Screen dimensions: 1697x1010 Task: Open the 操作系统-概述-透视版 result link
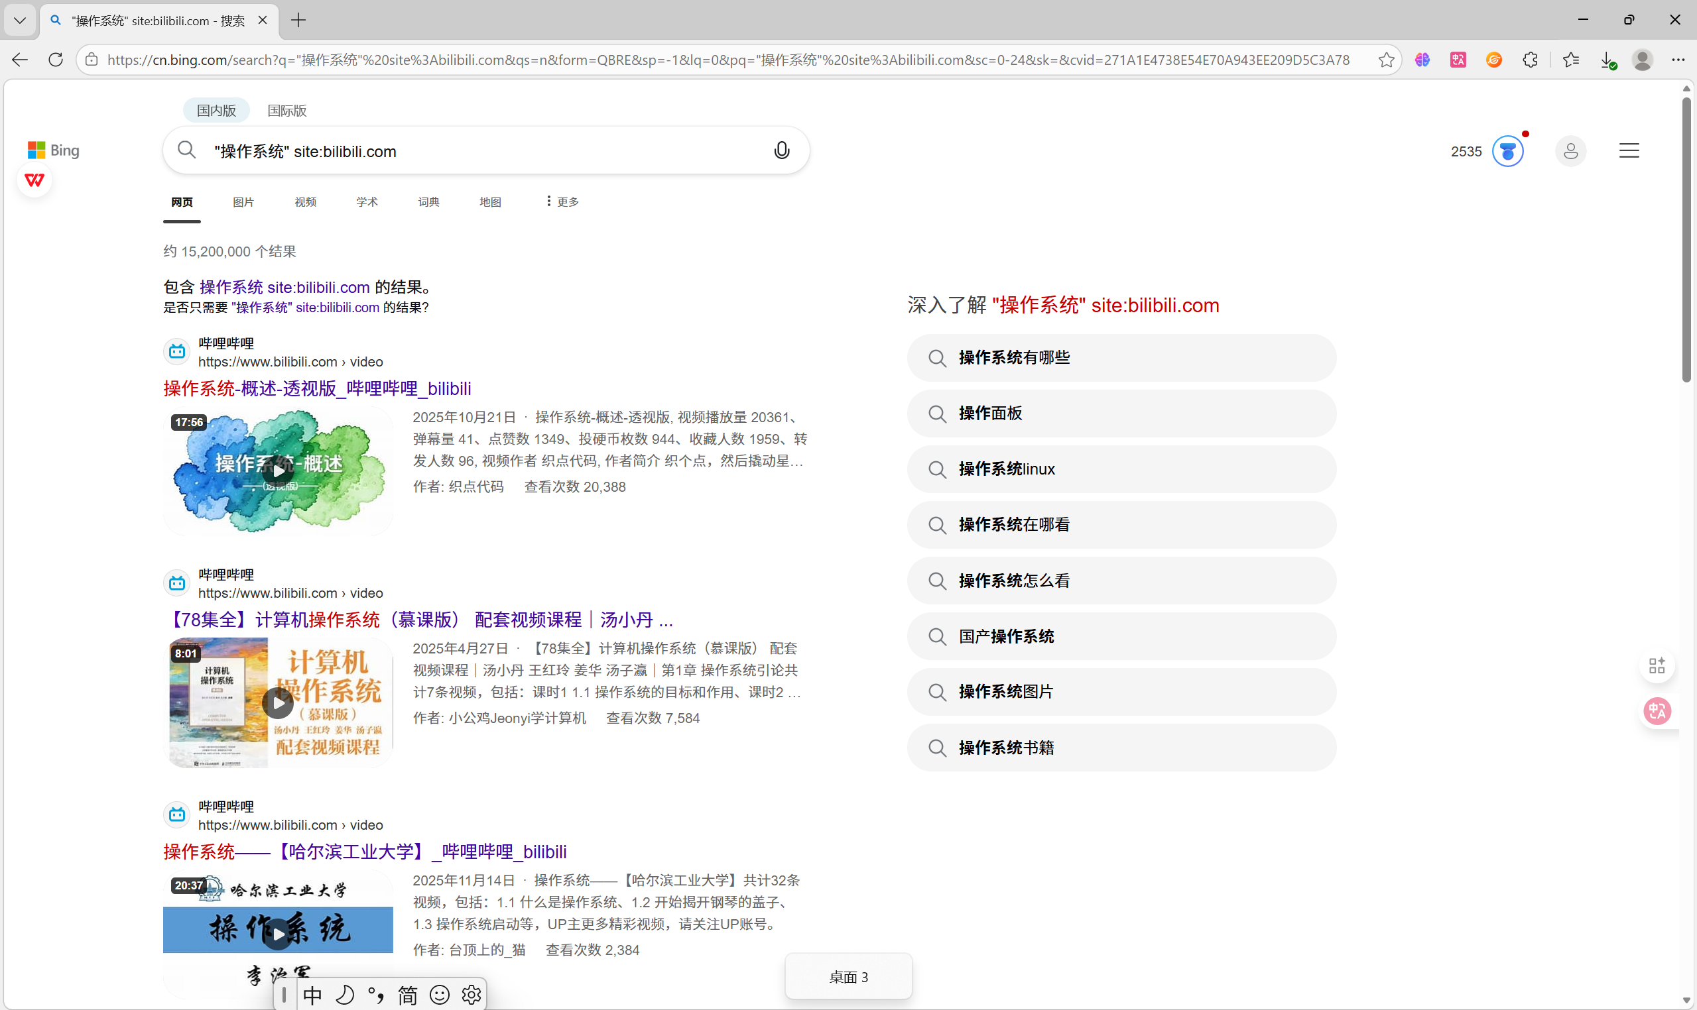[317, 388]
